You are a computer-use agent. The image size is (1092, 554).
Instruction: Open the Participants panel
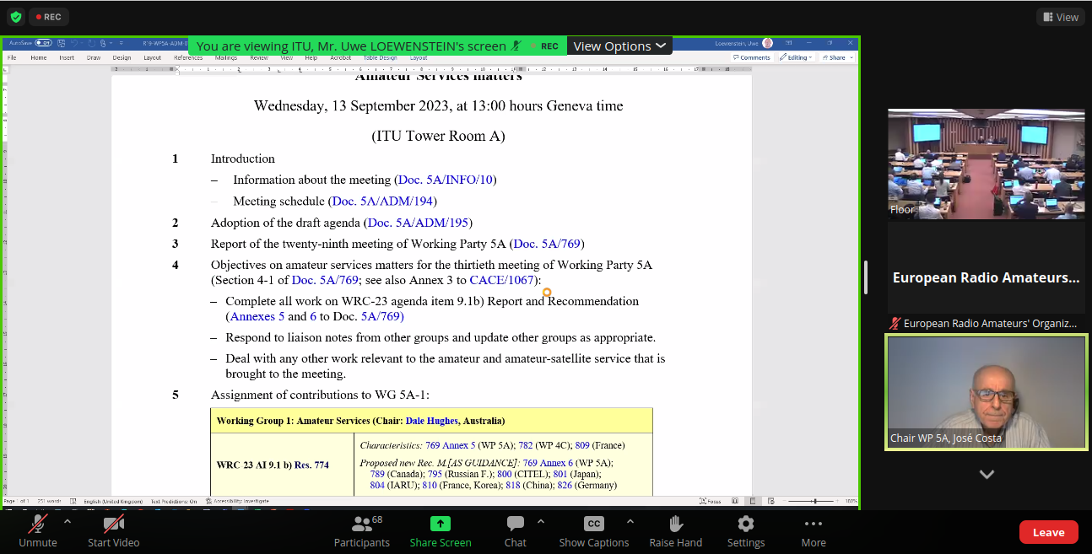(362, 532)
